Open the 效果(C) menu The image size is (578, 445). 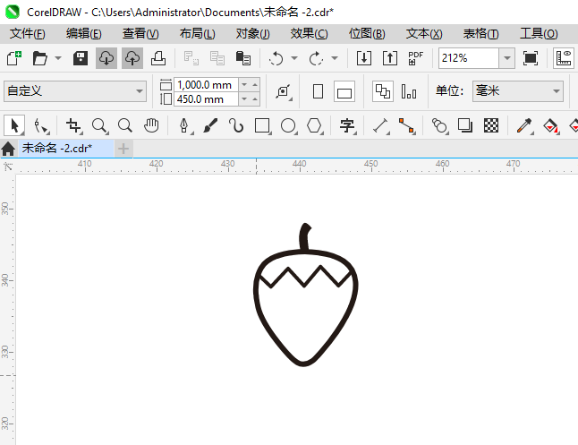[x=309, y=34]
